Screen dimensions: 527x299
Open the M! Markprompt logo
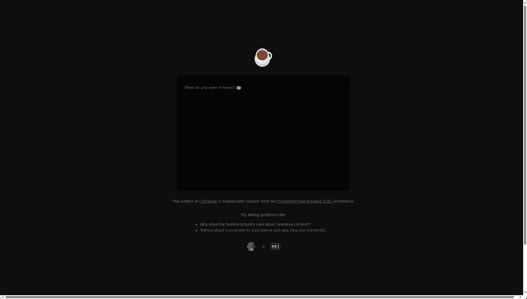tap(275, 247)
